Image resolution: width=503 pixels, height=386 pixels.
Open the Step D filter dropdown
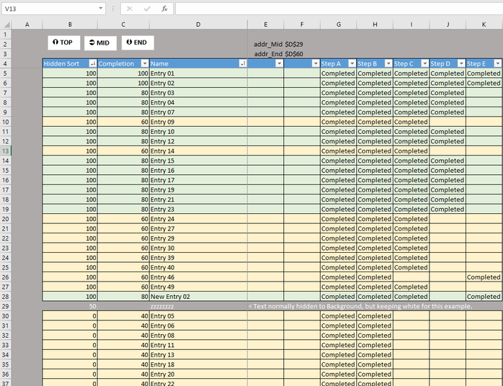pyautogui.click(x=461, y=63)
